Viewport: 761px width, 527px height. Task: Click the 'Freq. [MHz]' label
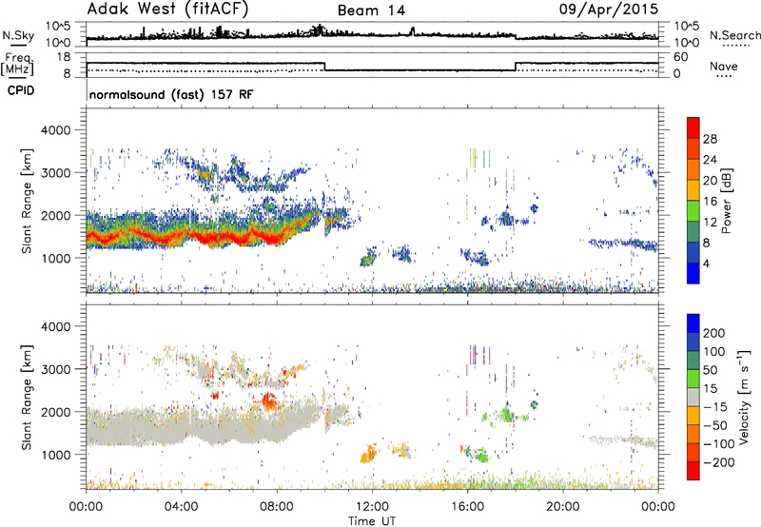tap(17, 64)
